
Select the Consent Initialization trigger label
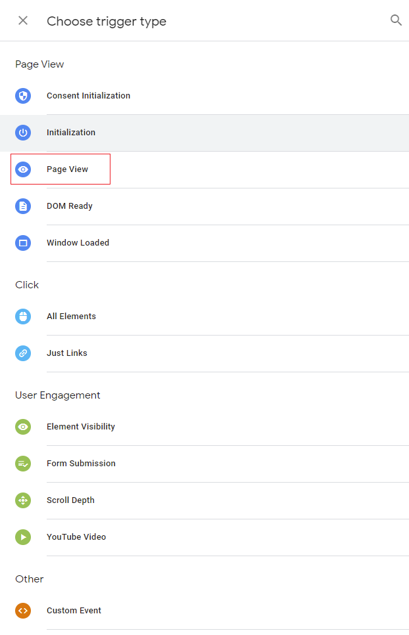[88, 96]
